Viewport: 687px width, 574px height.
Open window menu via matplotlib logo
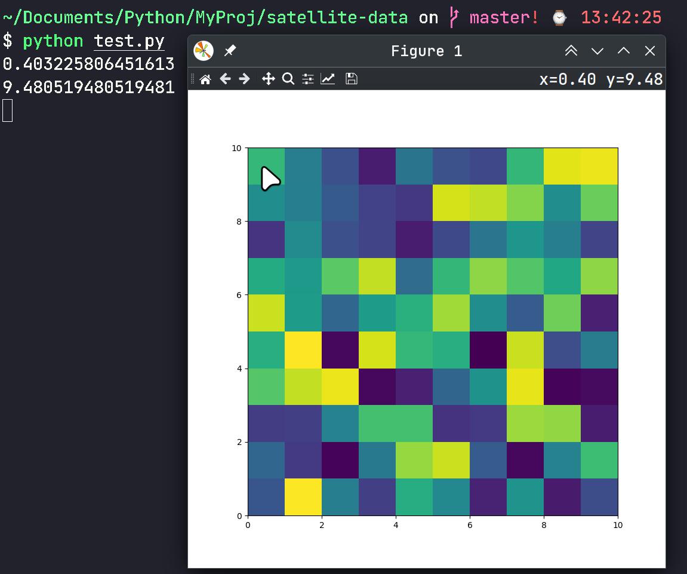tap(204, 51)
